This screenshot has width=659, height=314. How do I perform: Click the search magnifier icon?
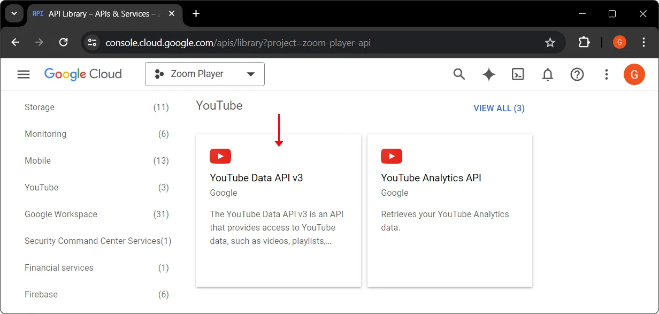(459, 74)
